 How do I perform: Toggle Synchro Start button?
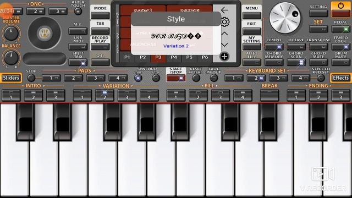[x=138, y=78]
